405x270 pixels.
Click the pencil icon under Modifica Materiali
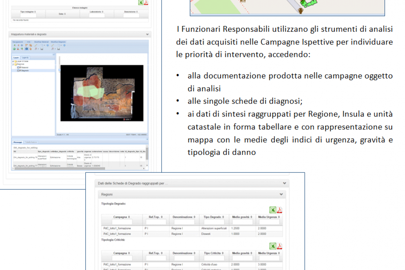pos(36,45)
